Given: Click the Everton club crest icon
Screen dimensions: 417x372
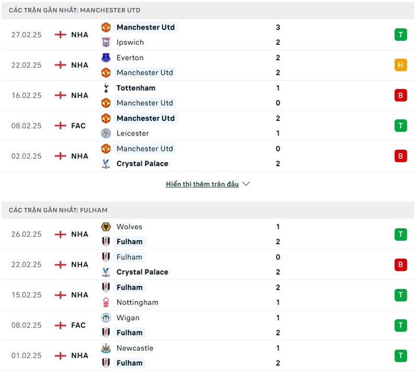Looking at the screenshot, I should pos(106,57).
